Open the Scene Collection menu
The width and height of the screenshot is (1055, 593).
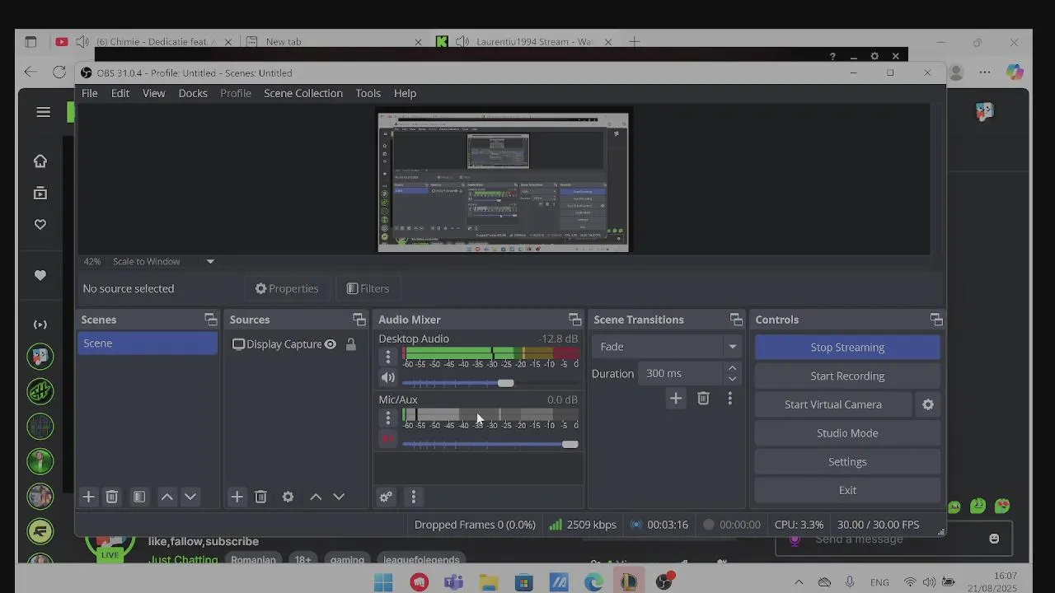(303, 93)
